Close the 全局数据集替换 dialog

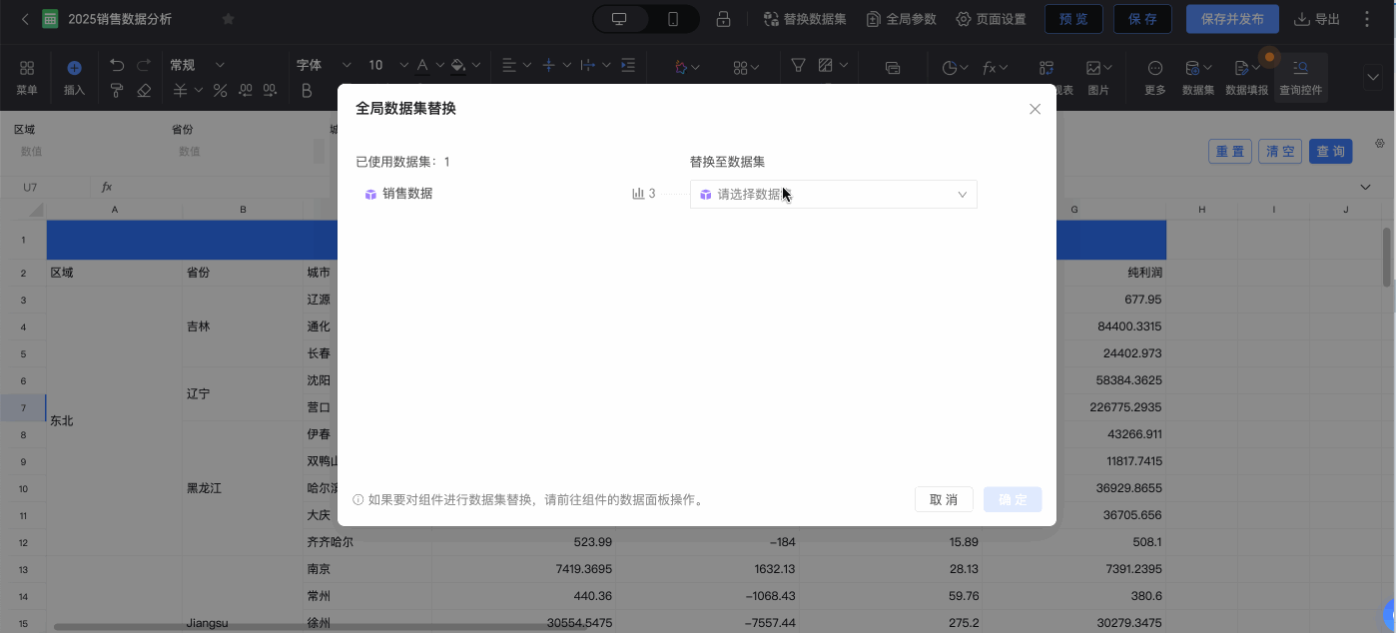tap(1035, 109)
